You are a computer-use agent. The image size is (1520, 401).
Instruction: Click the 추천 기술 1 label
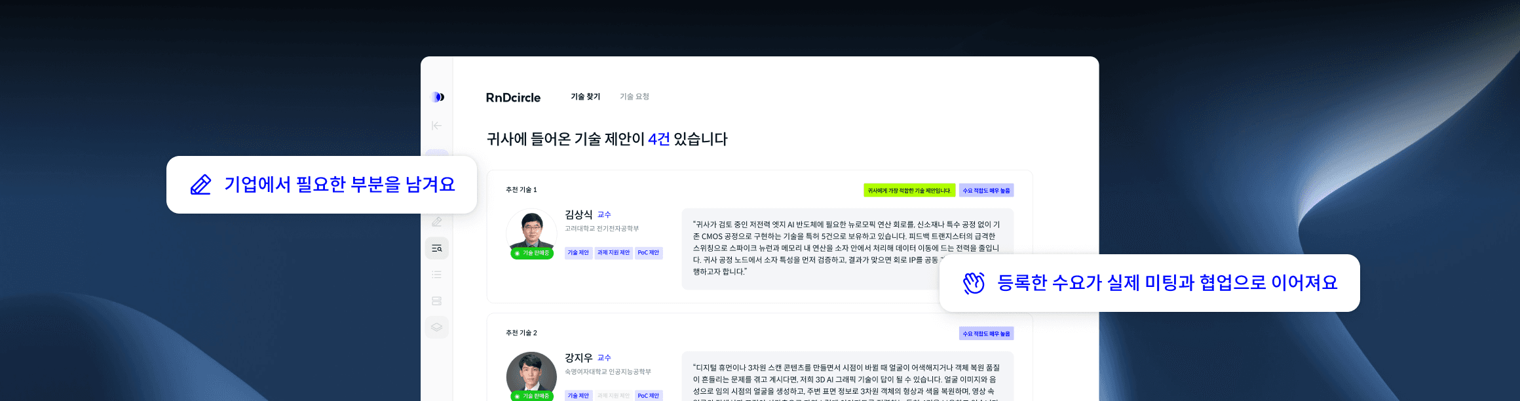pos(522,190)
